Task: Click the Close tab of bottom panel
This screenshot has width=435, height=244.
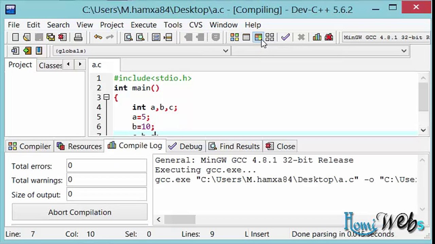Action: 280,146
